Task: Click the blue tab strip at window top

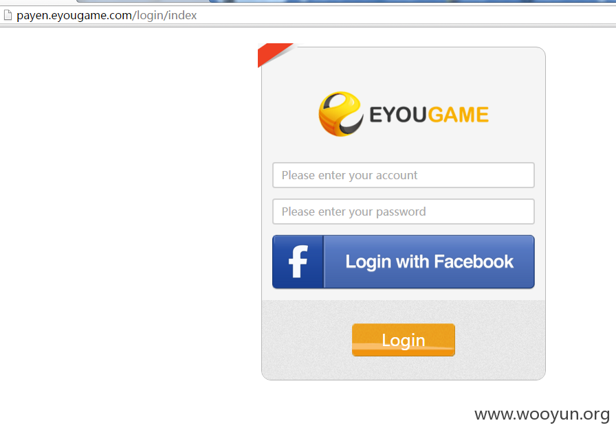Action: pos(412,1)
